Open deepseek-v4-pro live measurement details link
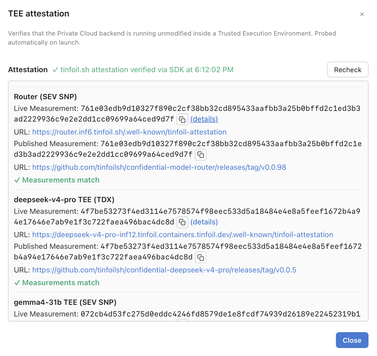 tap(204, 222)
